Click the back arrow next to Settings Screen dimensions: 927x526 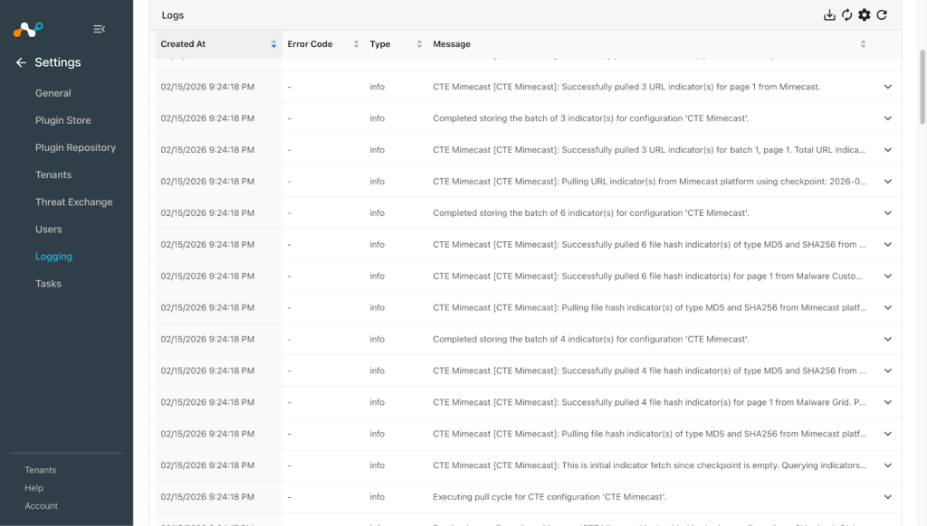22,62
